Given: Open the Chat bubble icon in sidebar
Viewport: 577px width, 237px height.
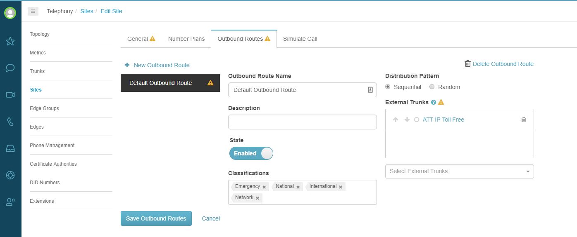Looking at the screenshot, I should [x=10, y=68].
